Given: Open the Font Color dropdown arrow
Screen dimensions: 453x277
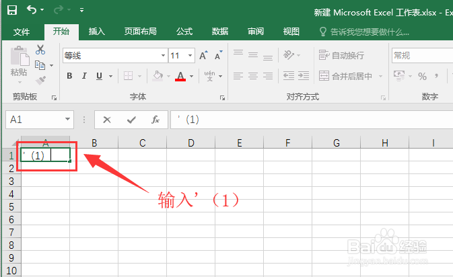Looking at the screenshot, I should tap(192, 76).
